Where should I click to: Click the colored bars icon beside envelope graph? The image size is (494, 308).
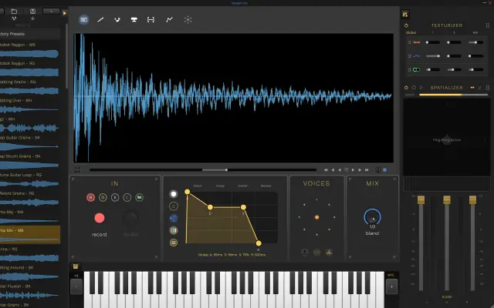[x=173, y=230]
